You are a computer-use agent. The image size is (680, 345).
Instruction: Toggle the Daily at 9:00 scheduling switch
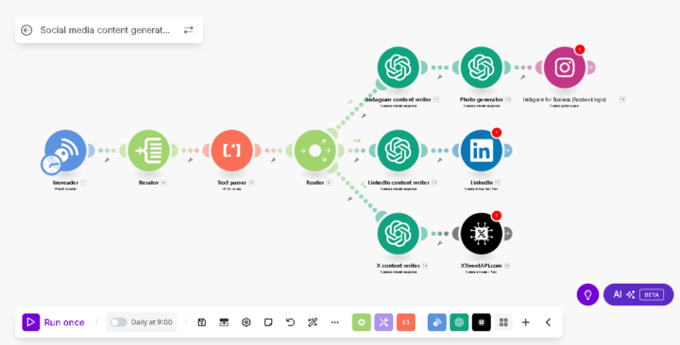pos(118,322)
